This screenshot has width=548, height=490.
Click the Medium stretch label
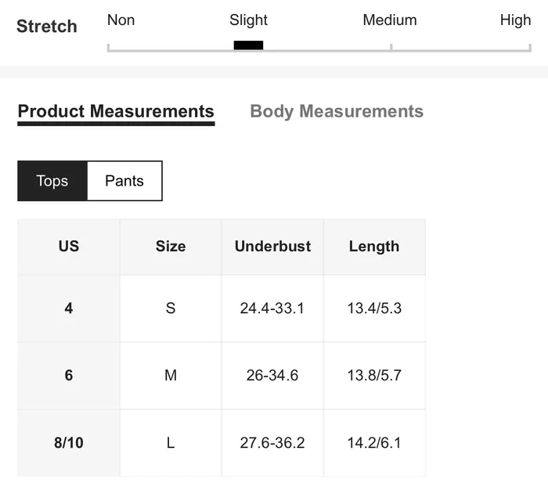coord(390,20)
